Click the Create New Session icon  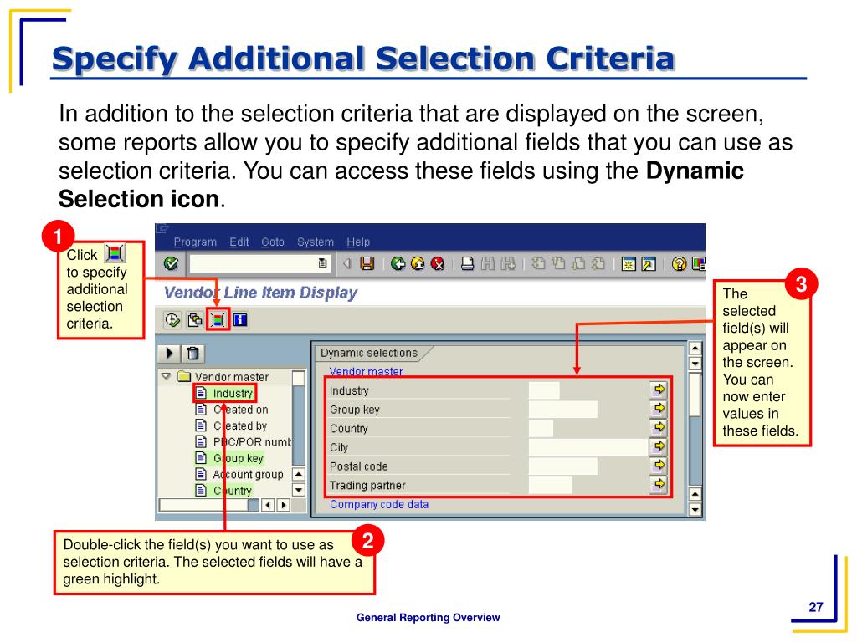click(629, 264)
